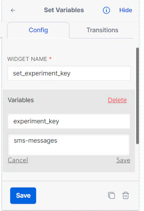Click the Set Variables panel title
The height and width of the screenshot is (211, 144).
(x=64, y=10)
